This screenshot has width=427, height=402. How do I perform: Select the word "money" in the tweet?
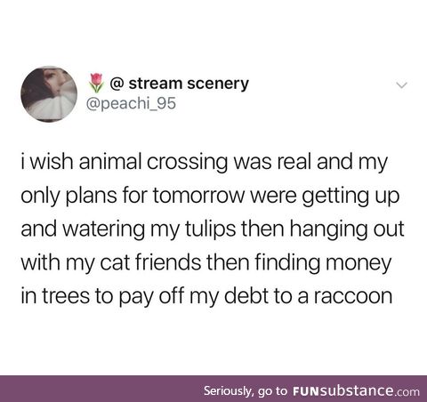coord(359,264)
